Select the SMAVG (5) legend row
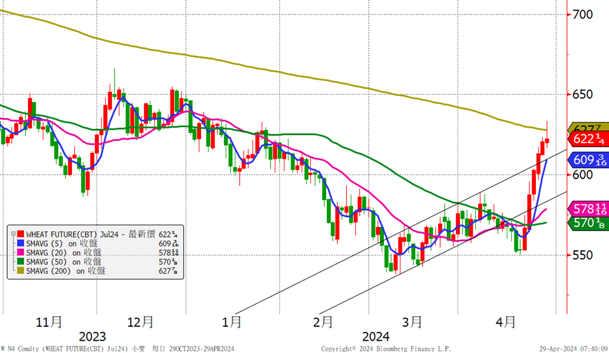The height and width of the screenshot is (353, 609). (97, 243)
